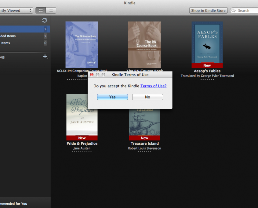Open NCLEX-PN Companion Course Book cover
This screenshot has width=258, height=208.
tap(82, 44)
